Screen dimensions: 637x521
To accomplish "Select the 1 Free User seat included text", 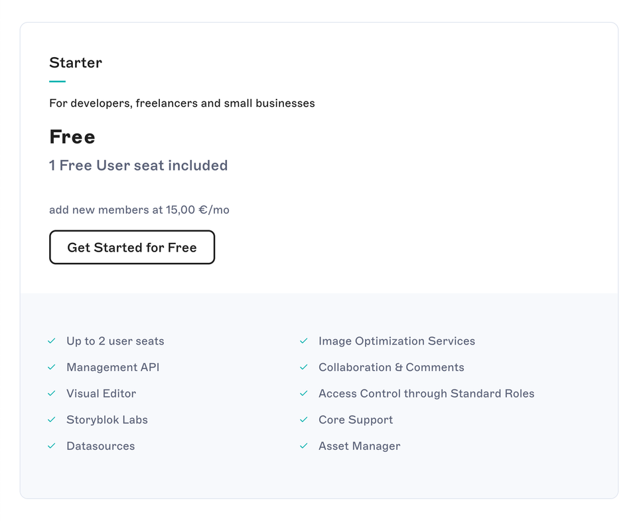I will coord(138,165).
